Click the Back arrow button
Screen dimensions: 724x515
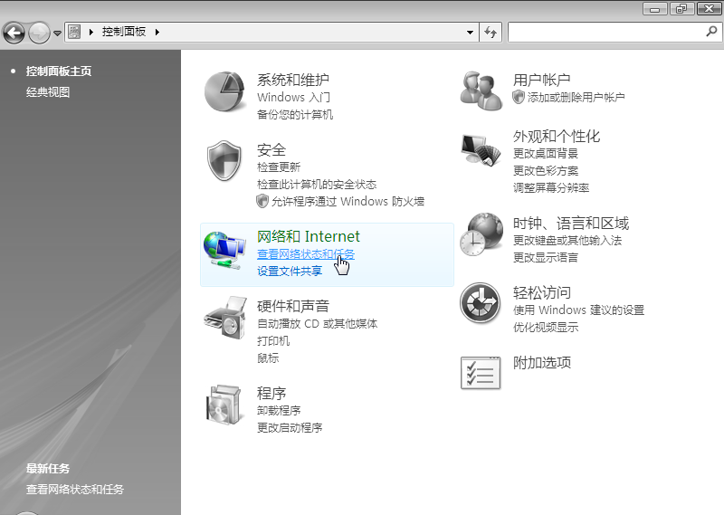click(x=14, y=33)
